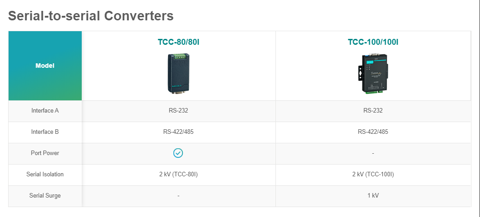Click the 1 kV Serial Surge value
This screenshot has width=480, height=217.
pyautogui.click(x=373, y=195)
